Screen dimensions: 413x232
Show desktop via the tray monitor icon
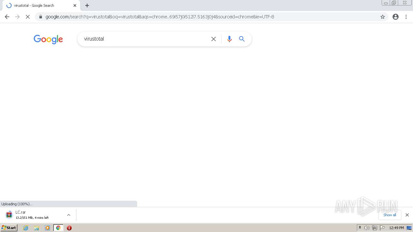click(x=409, y=228)
